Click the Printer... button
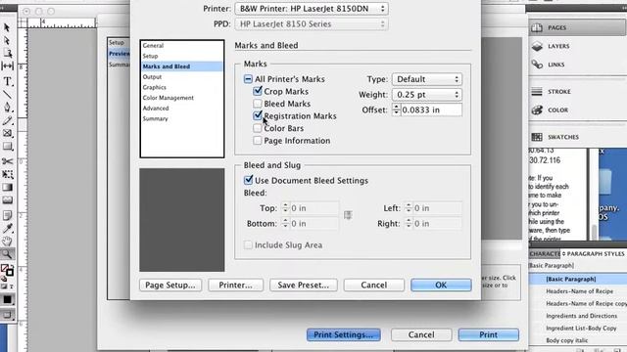Image resolution: width=627 pixels, height=352 pixels. click(x=235, y=285)
